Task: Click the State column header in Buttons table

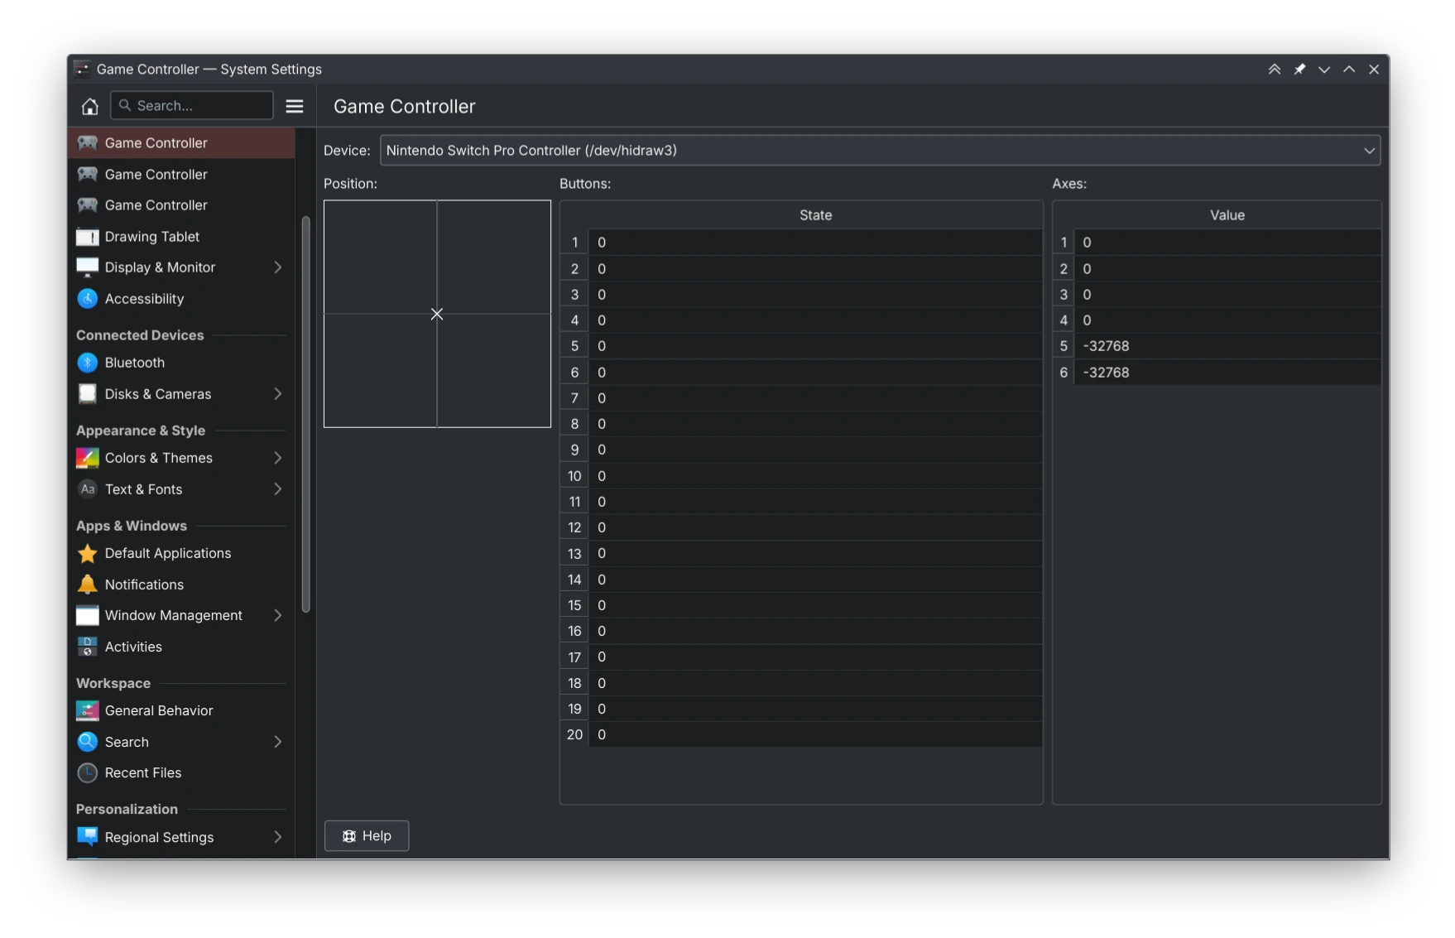Action: (x=815, y=215)
